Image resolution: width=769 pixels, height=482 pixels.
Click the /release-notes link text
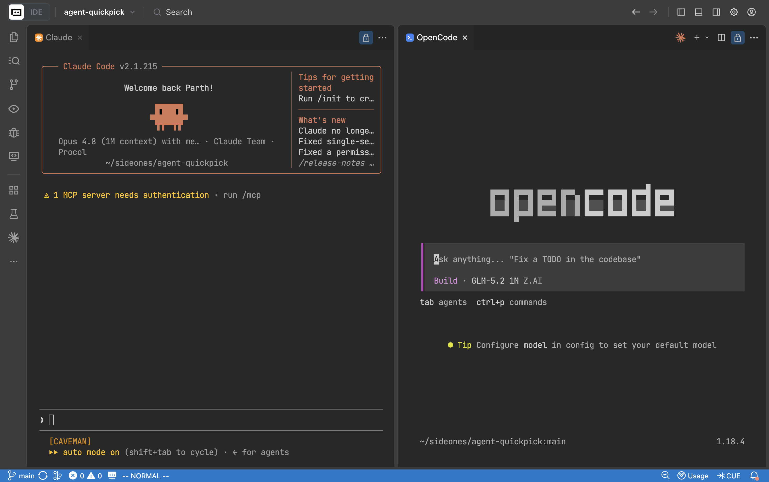click(331, 163)
